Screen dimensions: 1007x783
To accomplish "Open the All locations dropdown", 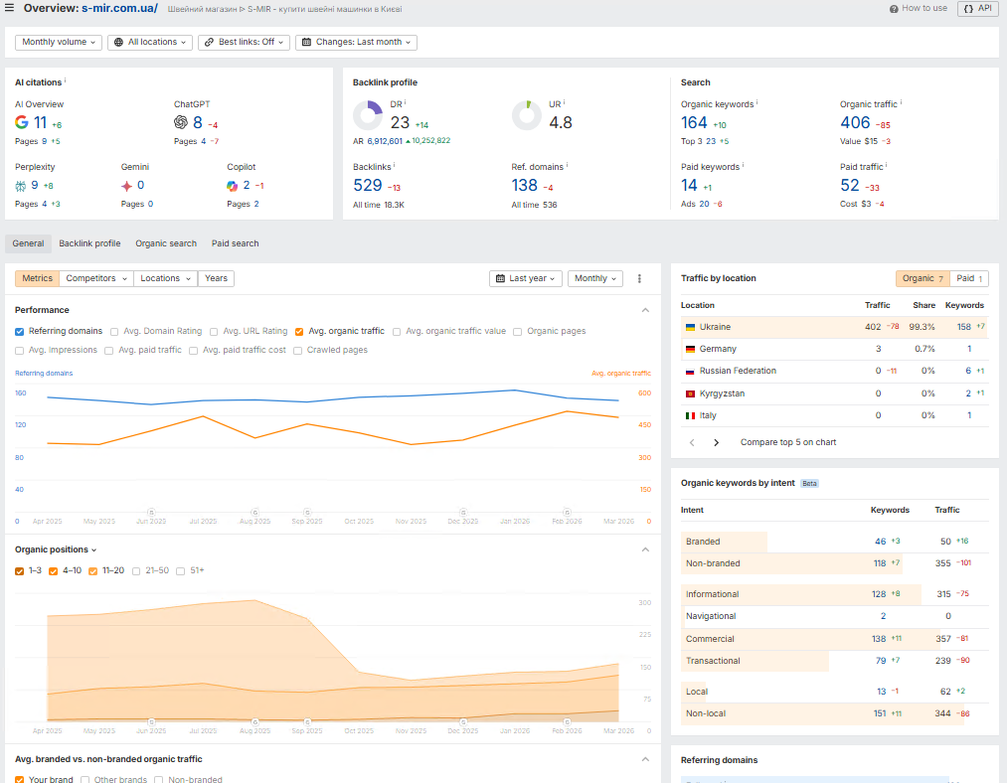I will point(150,43).
